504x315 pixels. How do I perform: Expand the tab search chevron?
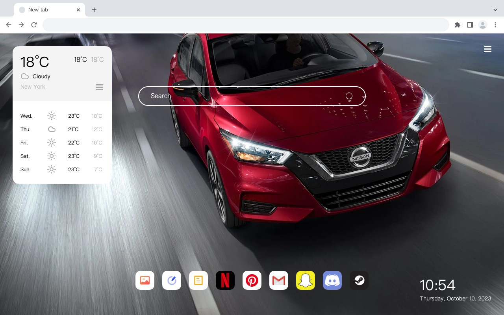click(495, 10)
